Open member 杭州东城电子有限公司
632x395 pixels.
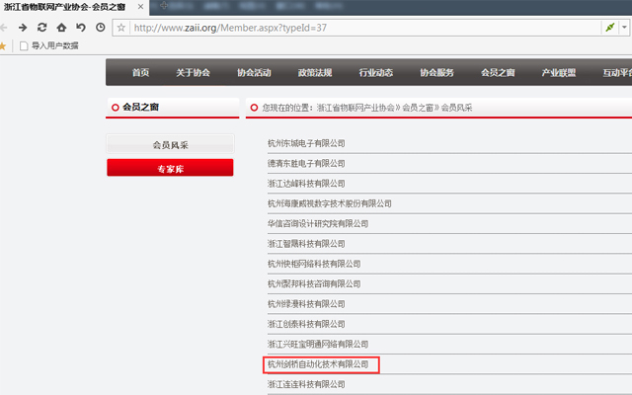(306, 143)
